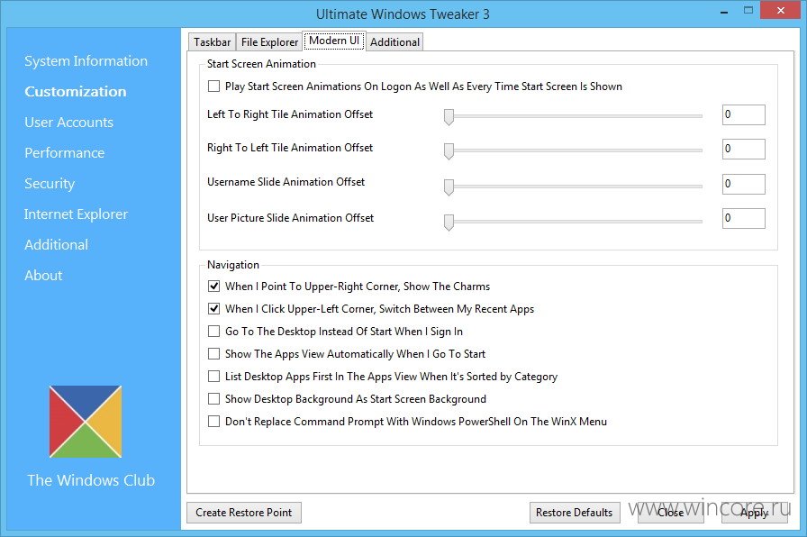This screenshot has width=807, height=537.
Task: Open the Additional tab at the top
Action: point(394,42)
